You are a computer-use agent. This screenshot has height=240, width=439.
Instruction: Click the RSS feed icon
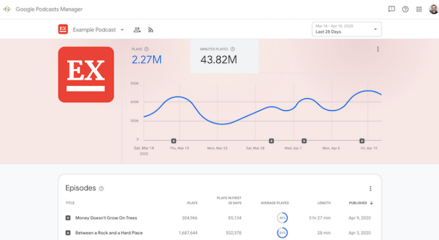[x=151, y=30]
